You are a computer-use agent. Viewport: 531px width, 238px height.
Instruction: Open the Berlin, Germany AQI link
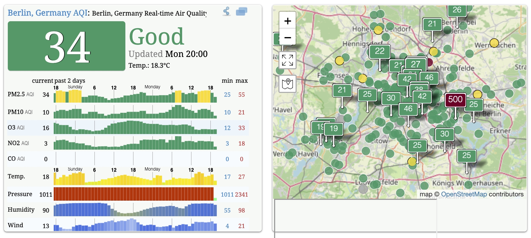pyautogui.click(x=48, y=13)
